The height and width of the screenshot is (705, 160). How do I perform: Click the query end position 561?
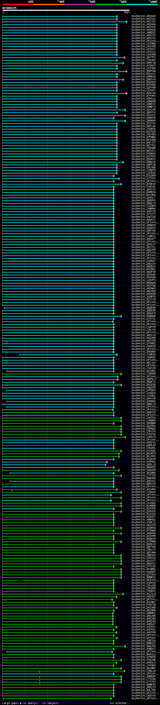126,12
